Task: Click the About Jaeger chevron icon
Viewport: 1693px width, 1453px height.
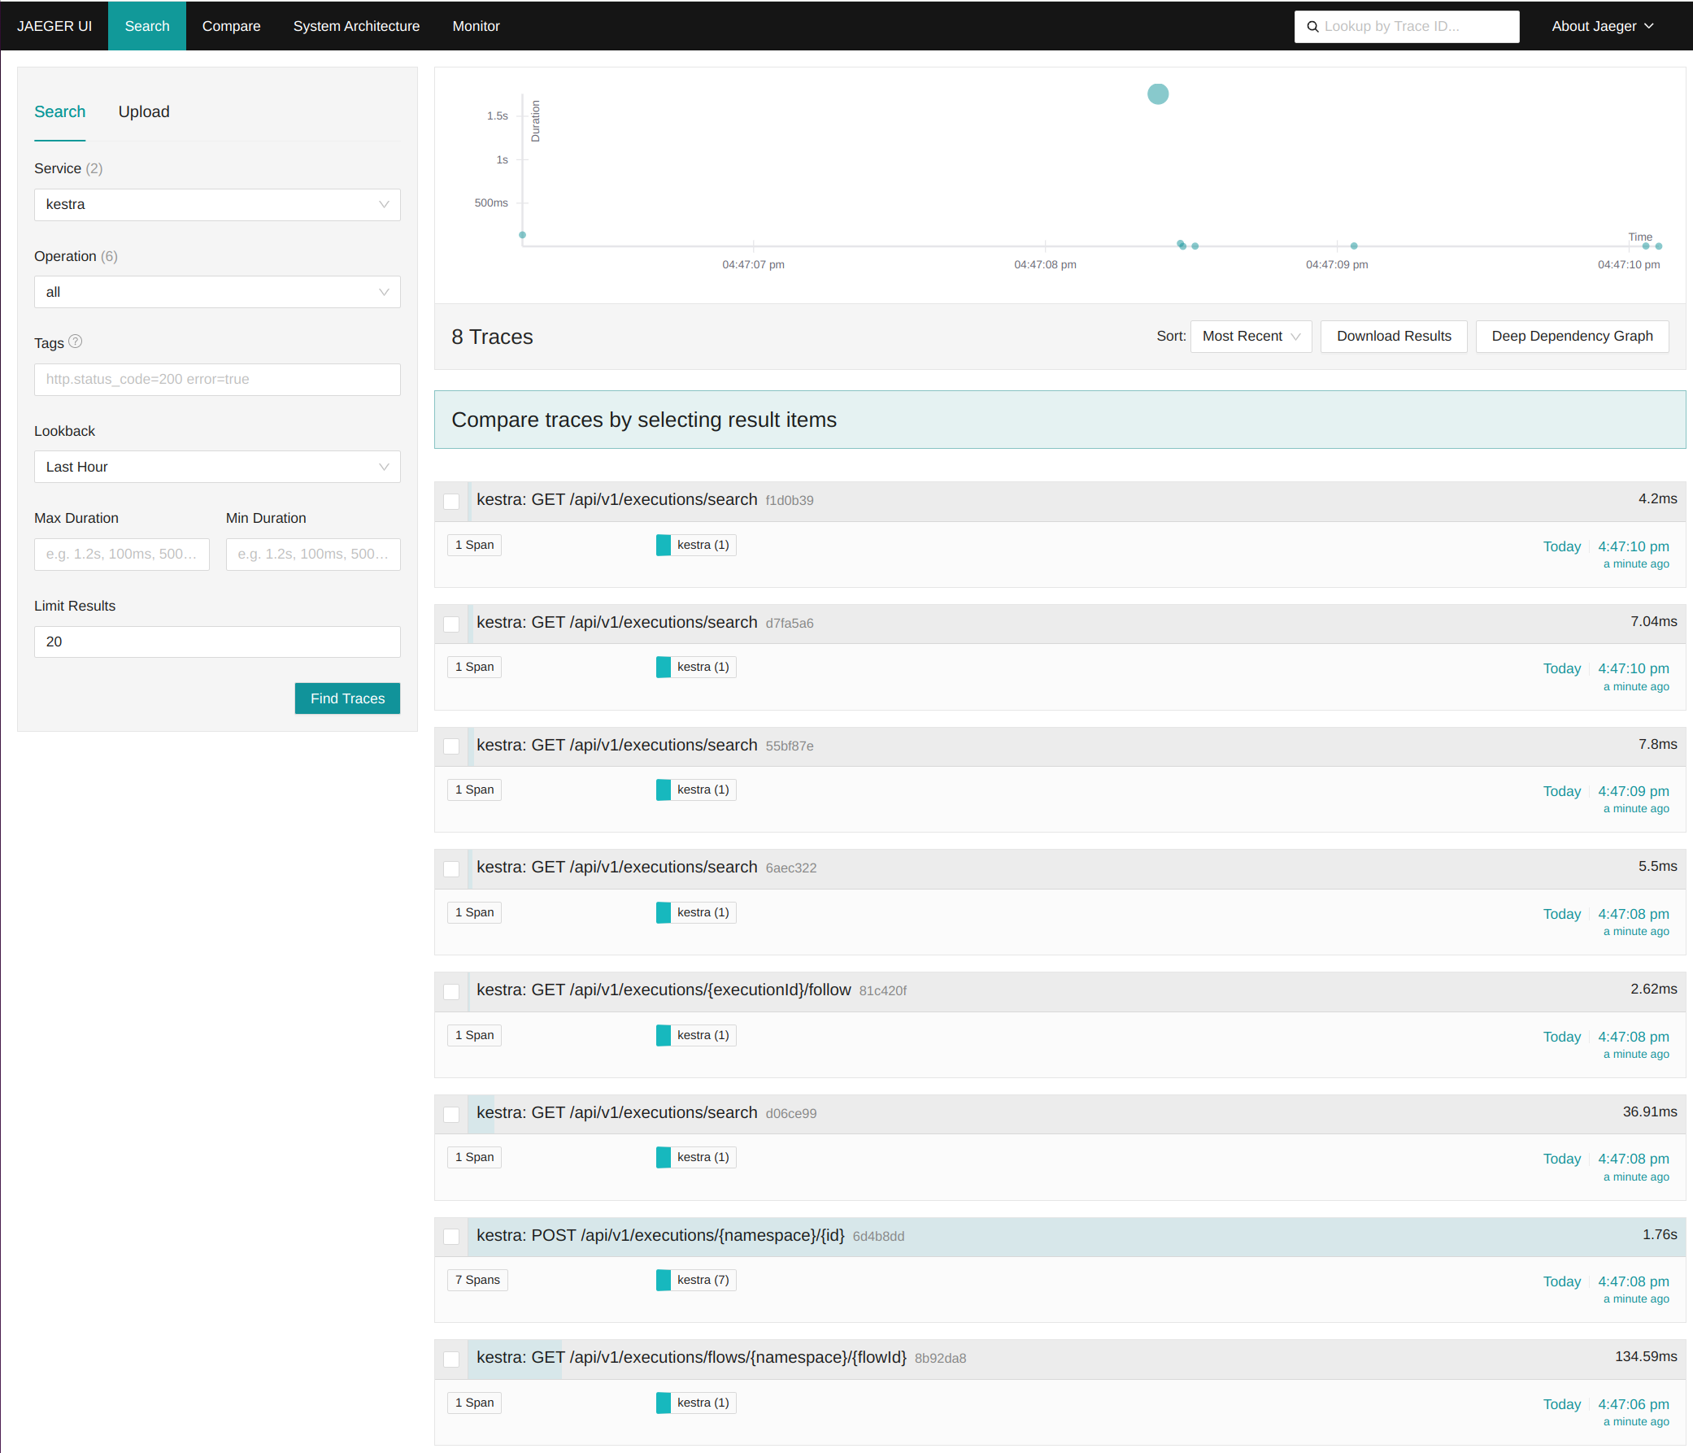Action: point(1649,26)
